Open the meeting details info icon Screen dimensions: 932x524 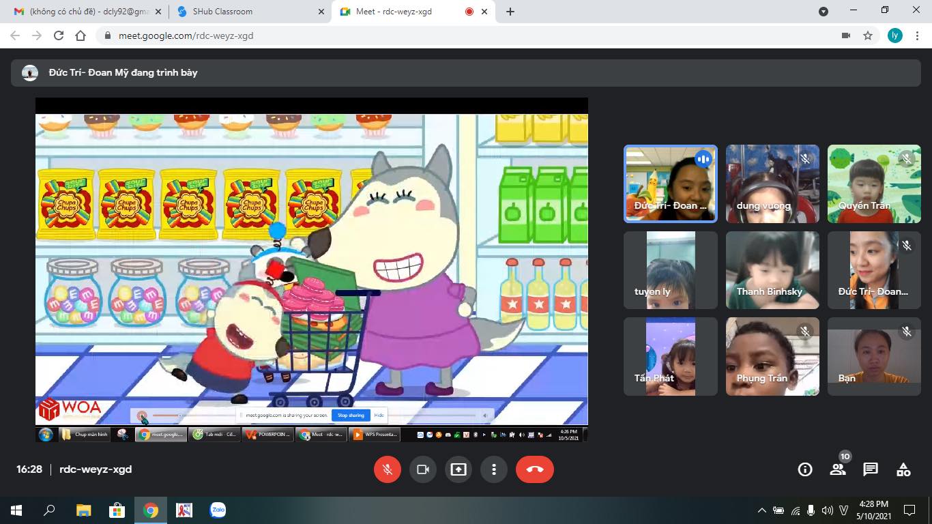805,469
